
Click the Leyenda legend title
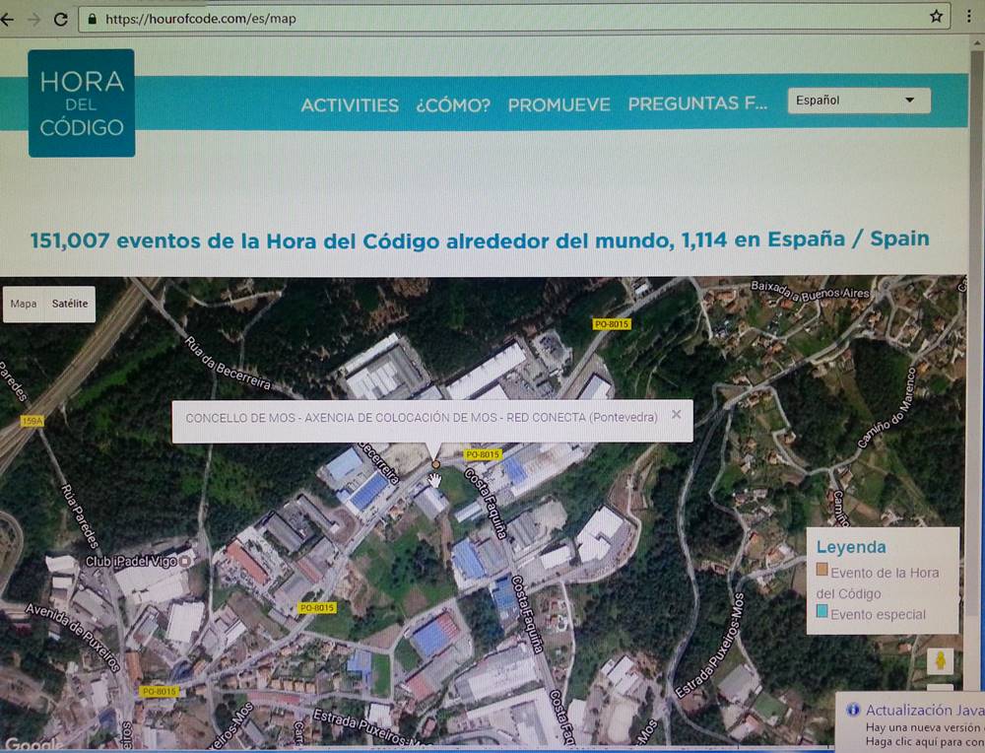(851, 547)
